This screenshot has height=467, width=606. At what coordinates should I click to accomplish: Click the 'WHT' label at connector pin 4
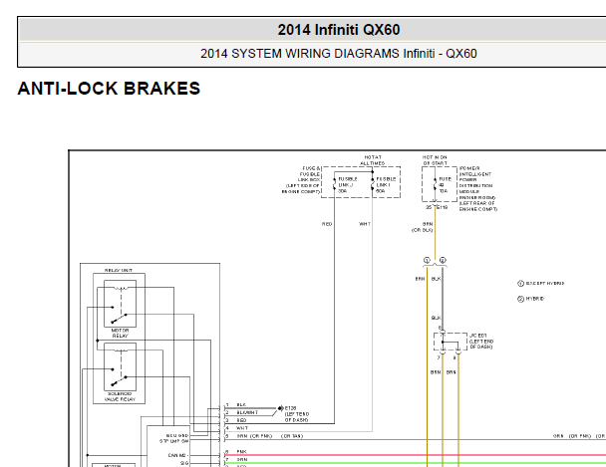click(242, 428)
